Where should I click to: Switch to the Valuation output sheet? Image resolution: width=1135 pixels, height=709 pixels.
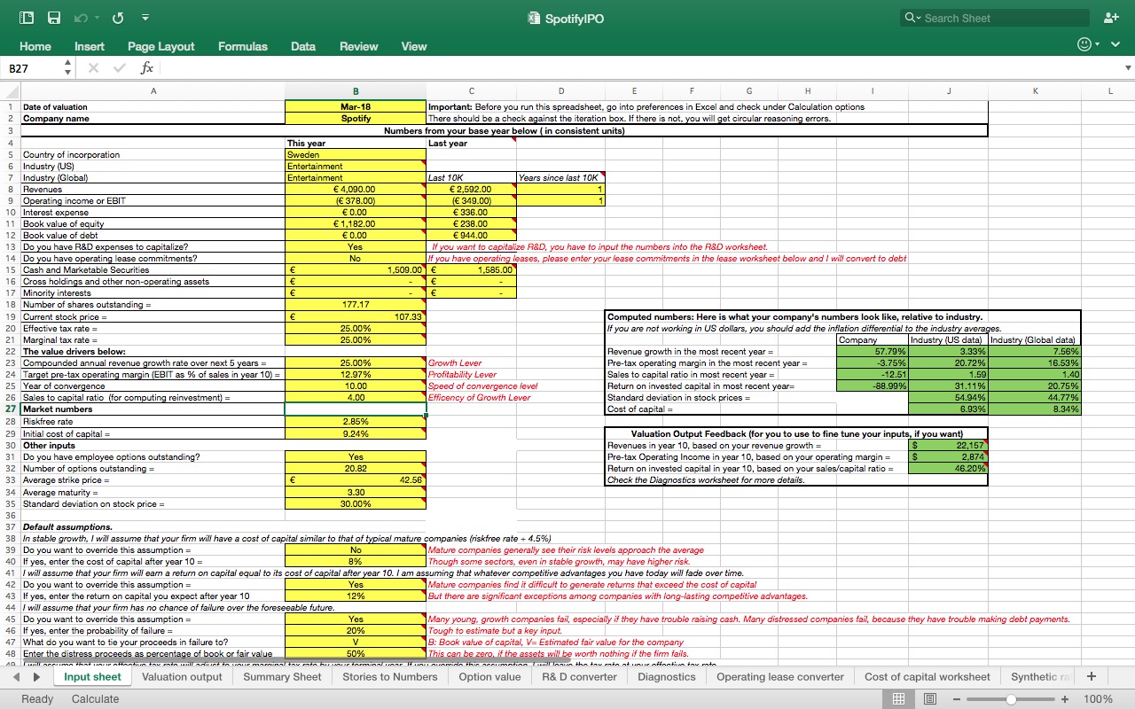tap(182, 676)
